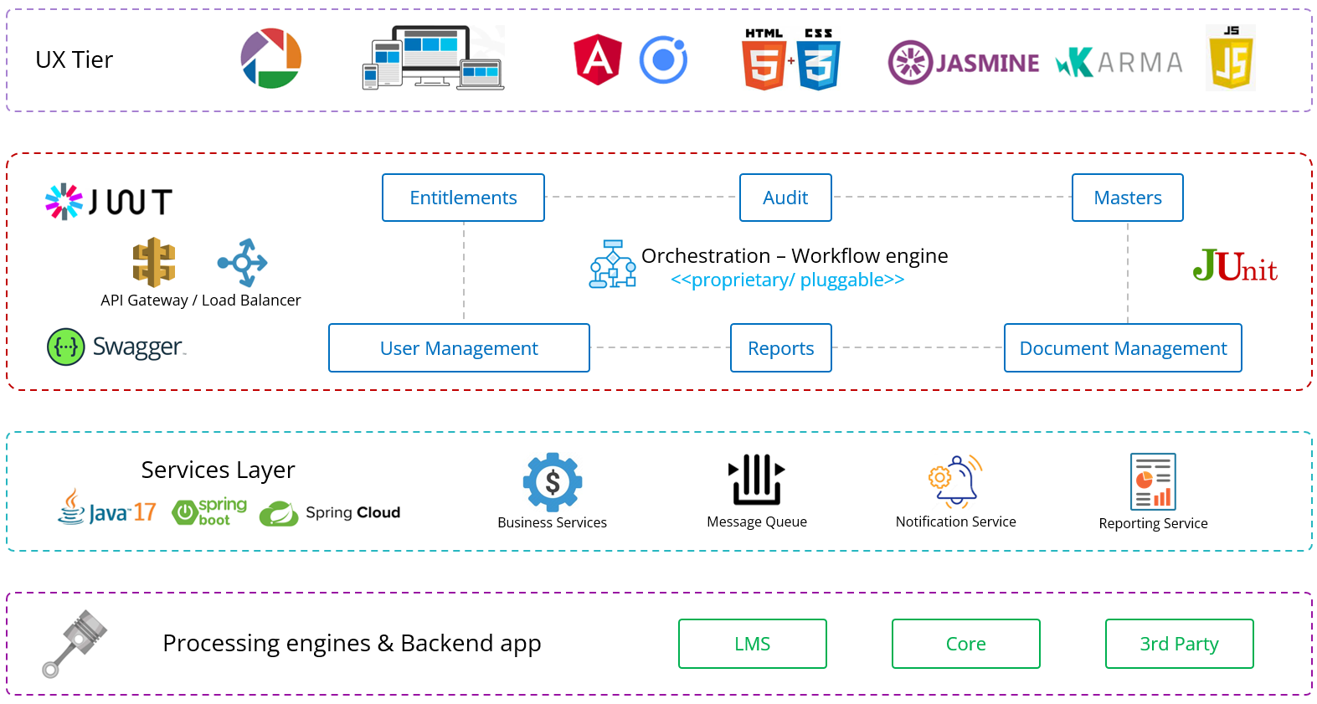
Task: Open the User Management box
Action: (459, 348)
